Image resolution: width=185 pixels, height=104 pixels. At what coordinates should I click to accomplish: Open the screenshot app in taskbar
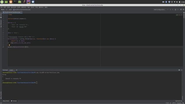33,2
